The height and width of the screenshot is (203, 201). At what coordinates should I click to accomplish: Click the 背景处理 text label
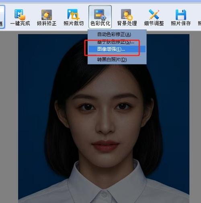(x=127, y=23)
